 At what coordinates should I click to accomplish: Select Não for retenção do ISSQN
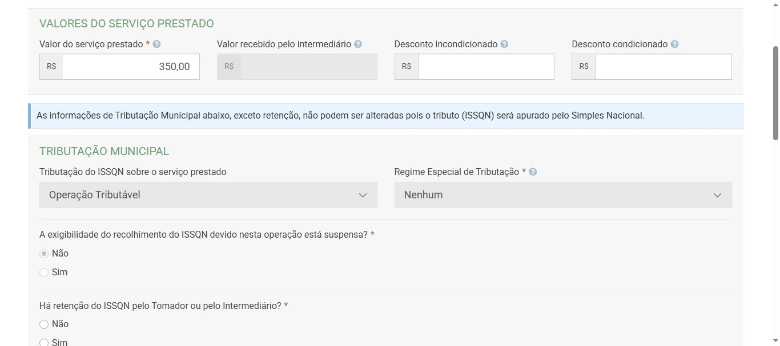pyautogui.click(x=44, y=324)
